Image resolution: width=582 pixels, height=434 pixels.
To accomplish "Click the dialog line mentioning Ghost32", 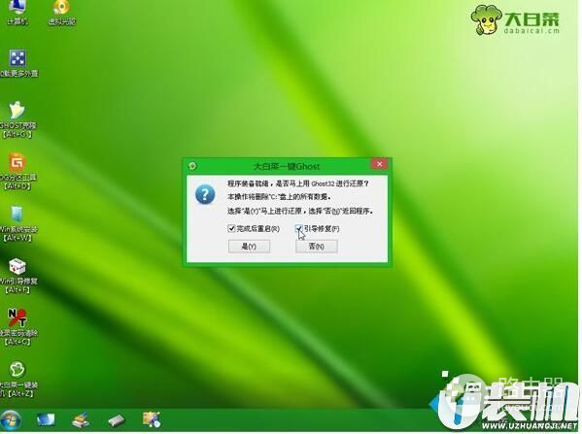I will tap(298, 184).
